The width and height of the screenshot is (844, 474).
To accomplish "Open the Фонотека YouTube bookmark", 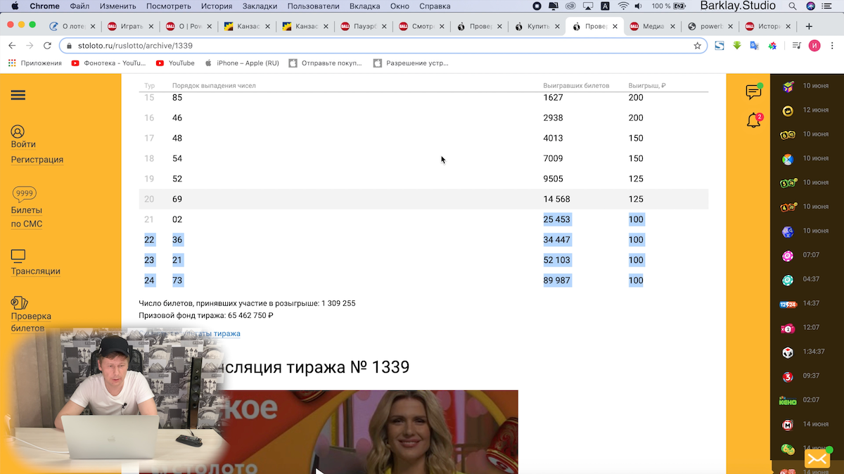I will 109,63.
